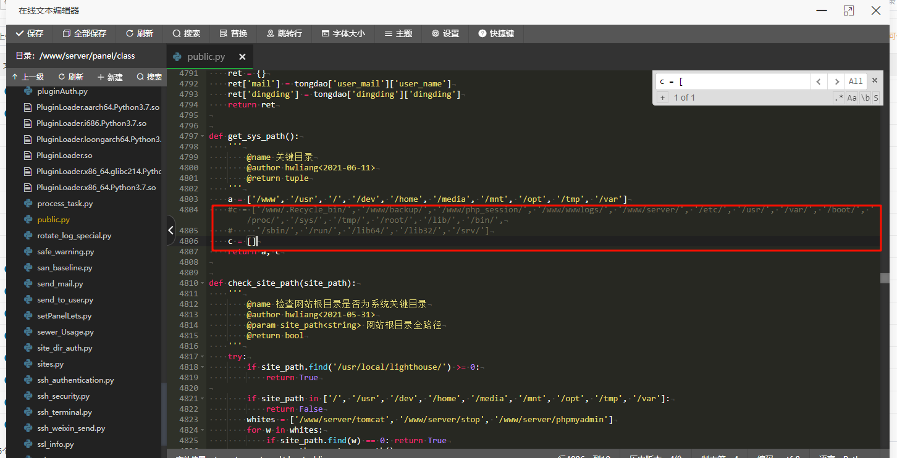The height and width of the screenshot is (458, 897).
Task: Open ssh_security.py file
Action: tap(63, 396)
